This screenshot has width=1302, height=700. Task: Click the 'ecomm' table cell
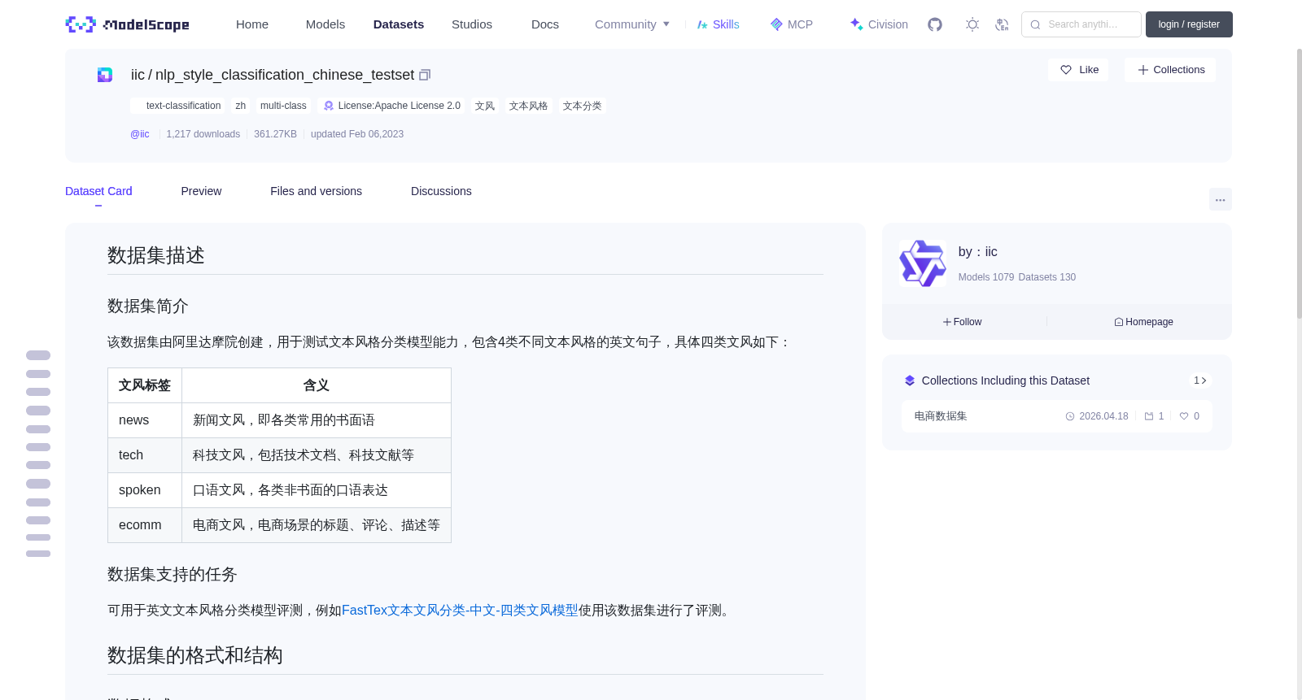(x=145, y=525)
